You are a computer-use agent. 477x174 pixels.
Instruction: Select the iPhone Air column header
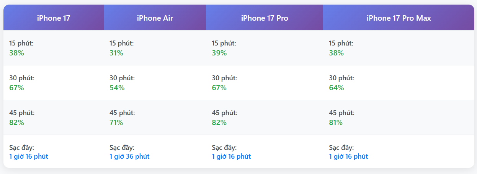pos(155,18)
